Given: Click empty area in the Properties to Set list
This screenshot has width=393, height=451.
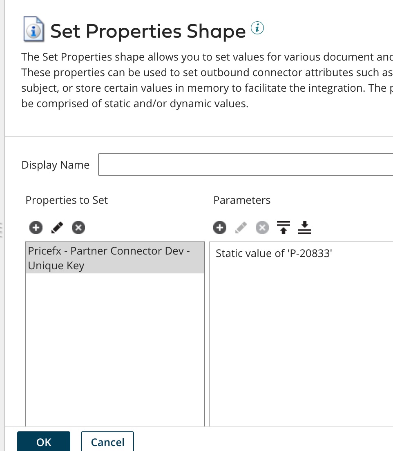Looking at the screenshot, I should 115,348.
